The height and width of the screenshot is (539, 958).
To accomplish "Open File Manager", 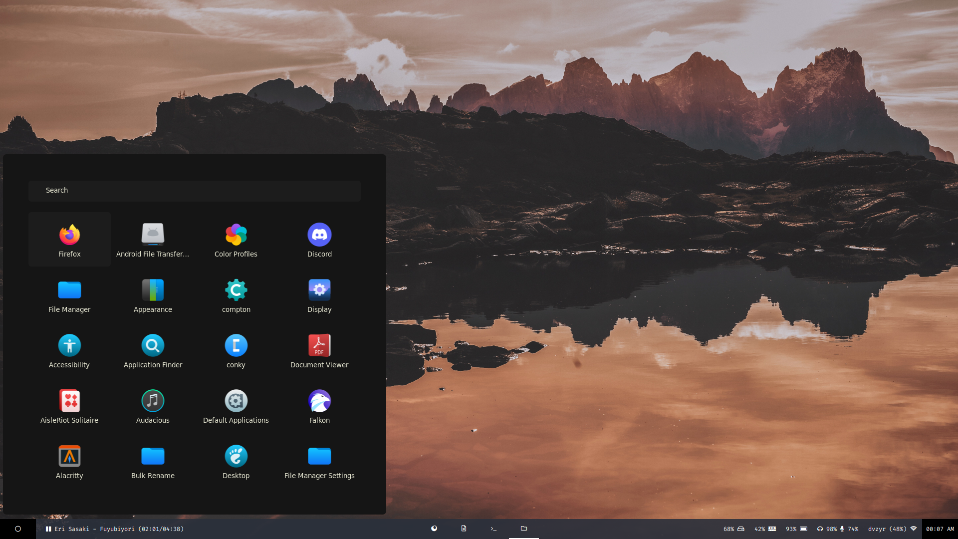I will pyautogui.click(x=69, y=295).
